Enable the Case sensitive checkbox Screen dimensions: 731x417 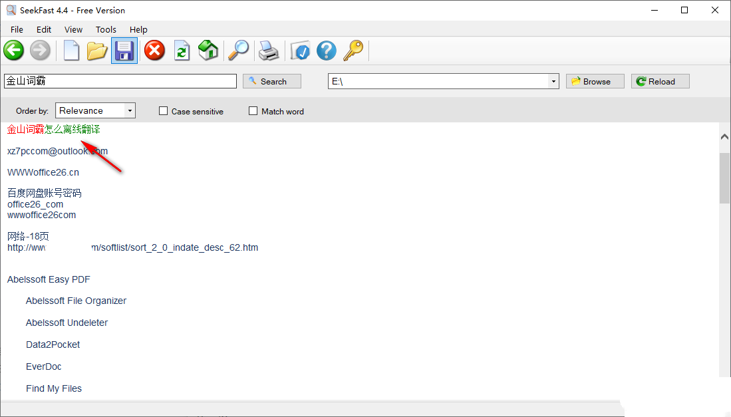click(163, 111)
